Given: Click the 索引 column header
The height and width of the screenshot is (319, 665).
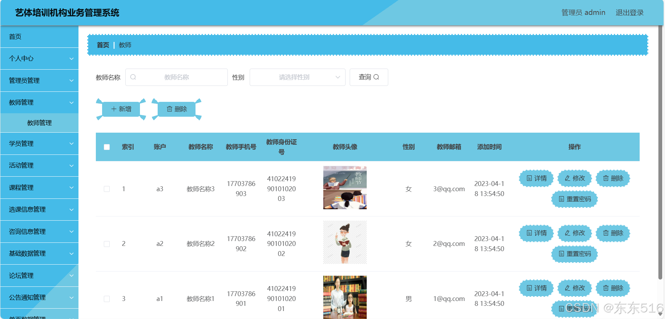Looking at the screenshot, I should tap(128, 147).
